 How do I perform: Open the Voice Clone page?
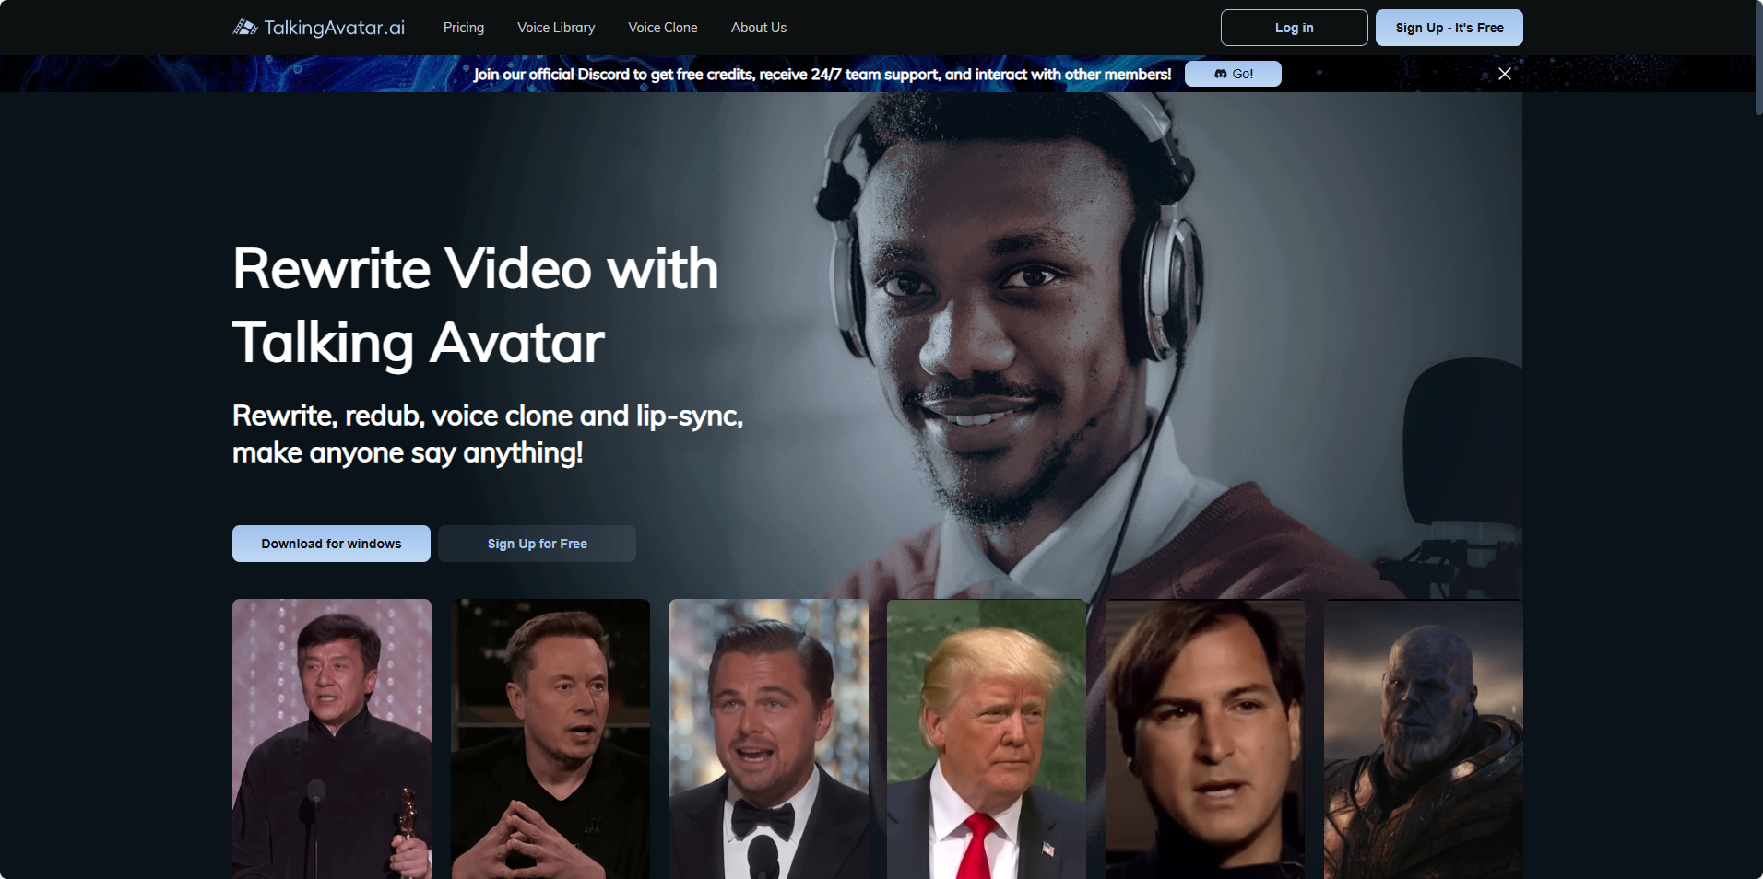pos(663,28)
